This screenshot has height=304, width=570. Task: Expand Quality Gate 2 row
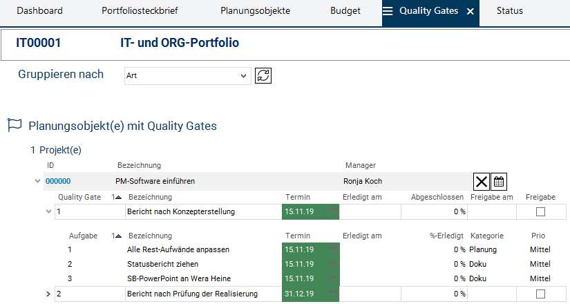coord(48,294)
